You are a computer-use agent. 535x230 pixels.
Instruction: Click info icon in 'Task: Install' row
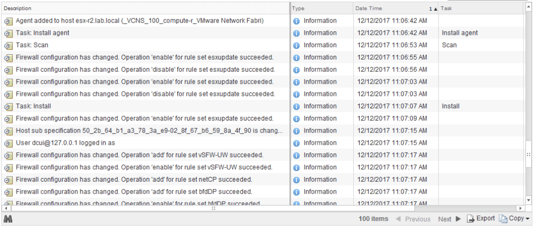pyautogui.click(x=296, y=107)
